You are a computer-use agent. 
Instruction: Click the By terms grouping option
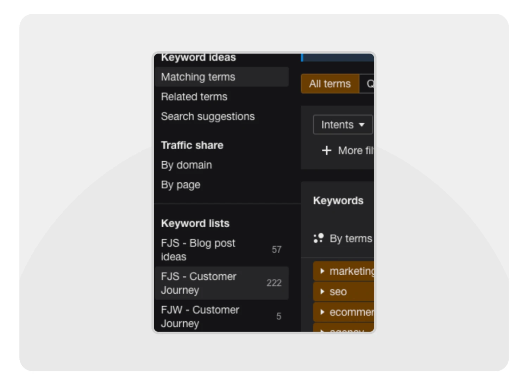click(x=351, y=239)
